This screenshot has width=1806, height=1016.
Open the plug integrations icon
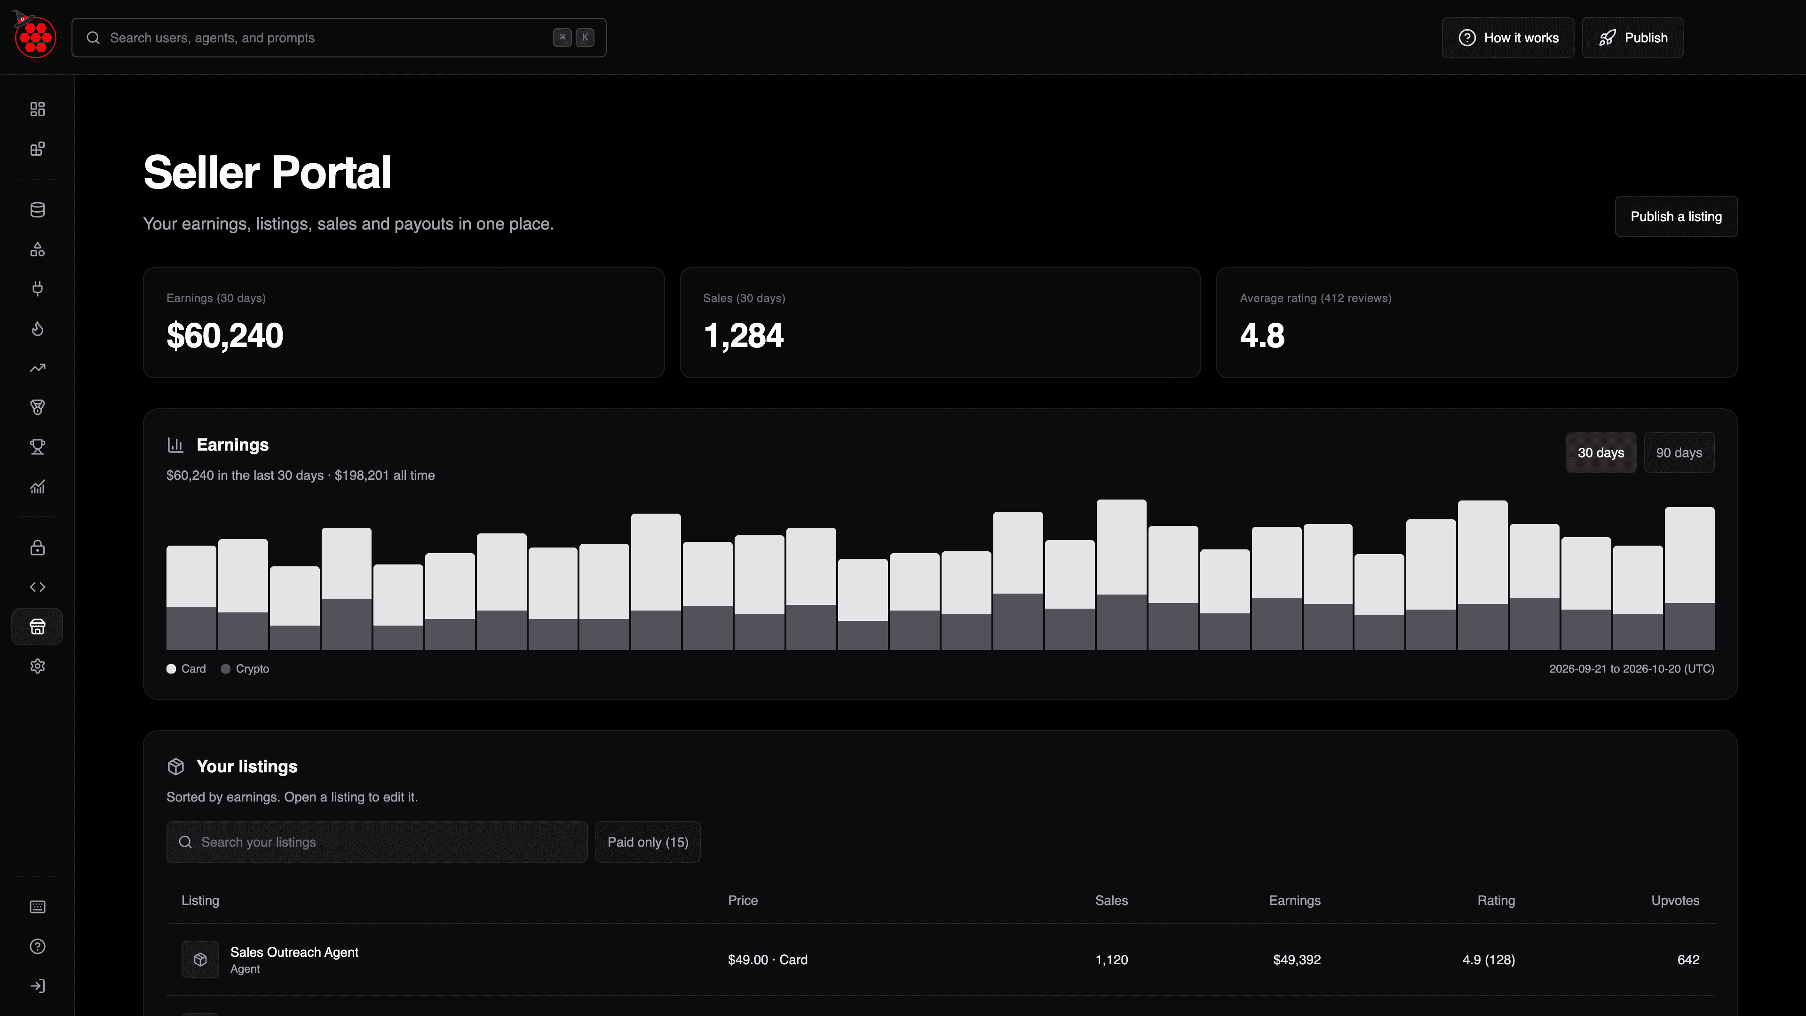click(x=37, y=289)
